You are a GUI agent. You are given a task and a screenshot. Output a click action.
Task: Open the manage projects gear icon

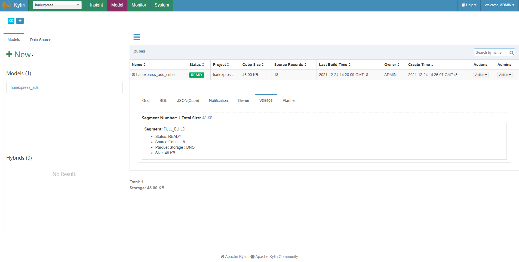tap(11, 21)
